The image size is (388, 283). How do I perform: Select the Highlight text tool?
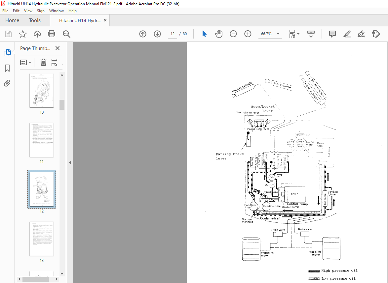point(347,34)
